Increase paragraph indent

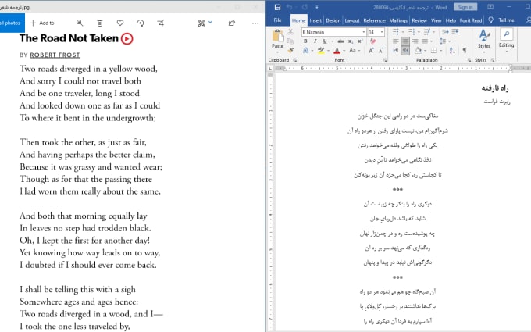click(455, 32)
